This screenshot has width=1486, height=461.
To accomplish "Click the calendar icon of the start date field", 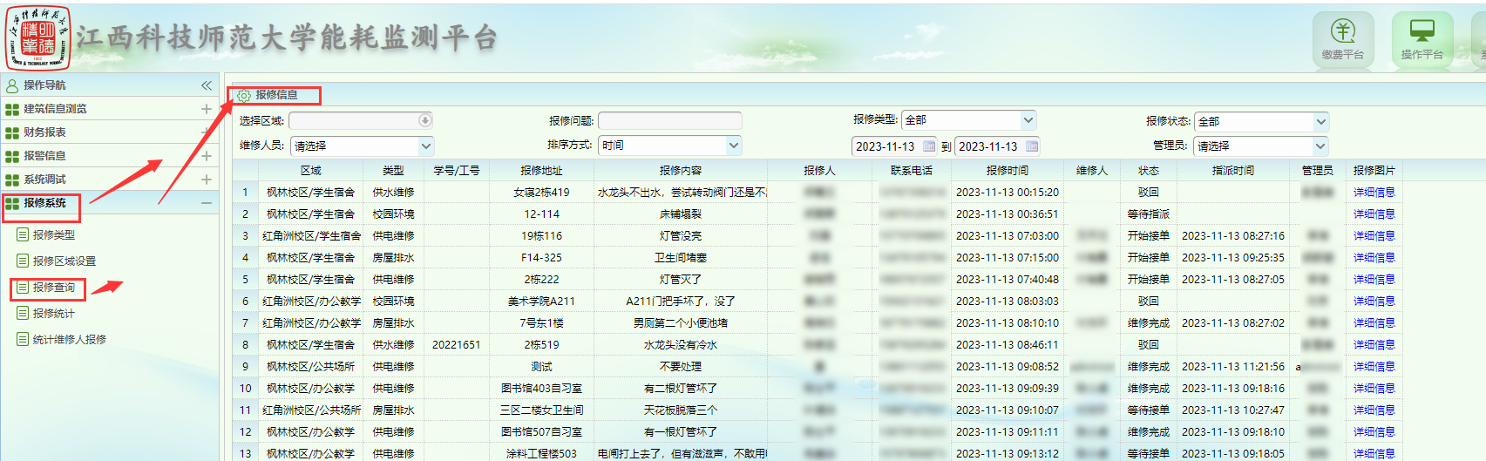I will point(929,146).
